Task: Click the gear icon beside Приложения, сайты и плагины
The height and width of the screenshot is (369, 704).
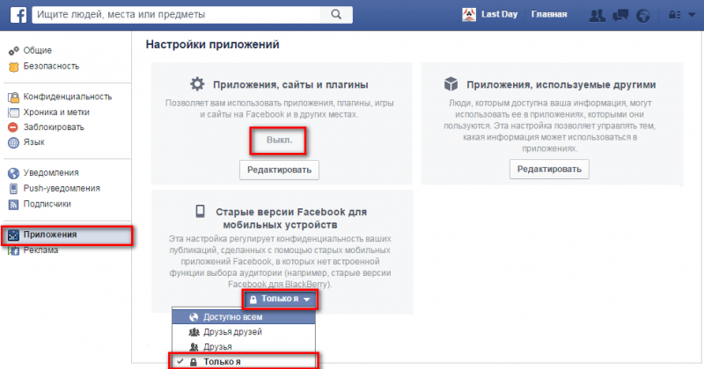Action: [196, 83]
